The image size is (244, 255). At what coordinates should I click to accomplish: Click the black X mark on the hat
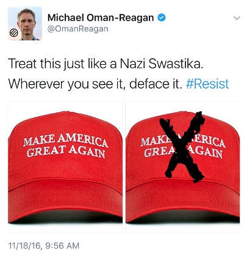pos(182,147)
